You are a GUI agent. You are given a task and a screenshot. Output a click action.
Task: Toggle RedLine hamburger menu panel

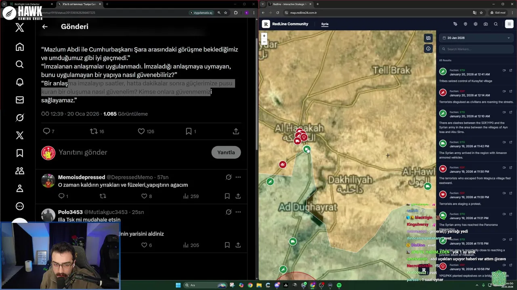pyautogui.click(x=509, y=24)
